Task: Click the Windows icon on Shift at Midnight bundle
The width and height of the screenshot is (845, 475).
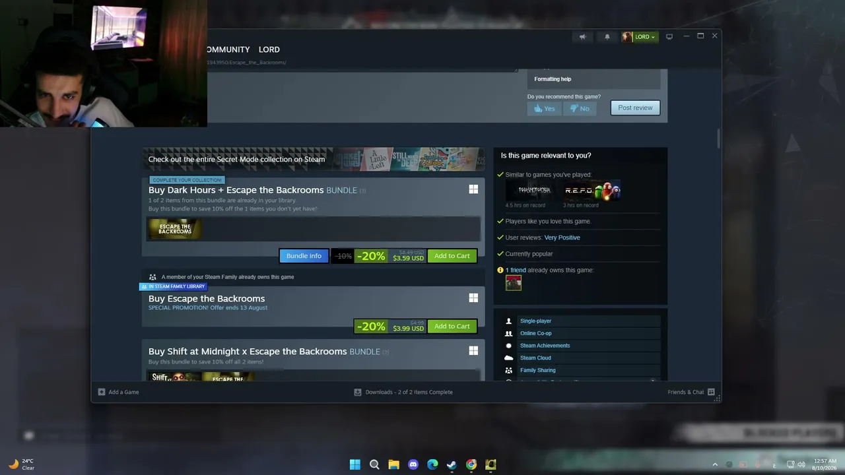Action: (473, 351)
